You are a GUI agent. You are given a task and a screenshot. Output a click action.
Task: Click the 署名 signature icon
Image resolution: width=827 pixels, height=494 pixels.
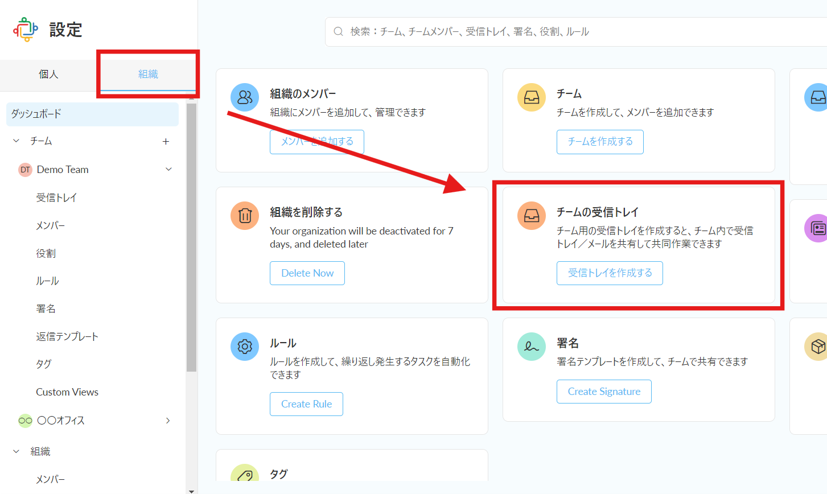532,347
